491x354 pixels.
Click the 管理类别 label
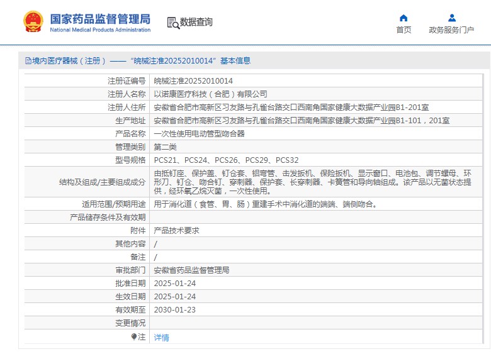(x=130, y=147)
